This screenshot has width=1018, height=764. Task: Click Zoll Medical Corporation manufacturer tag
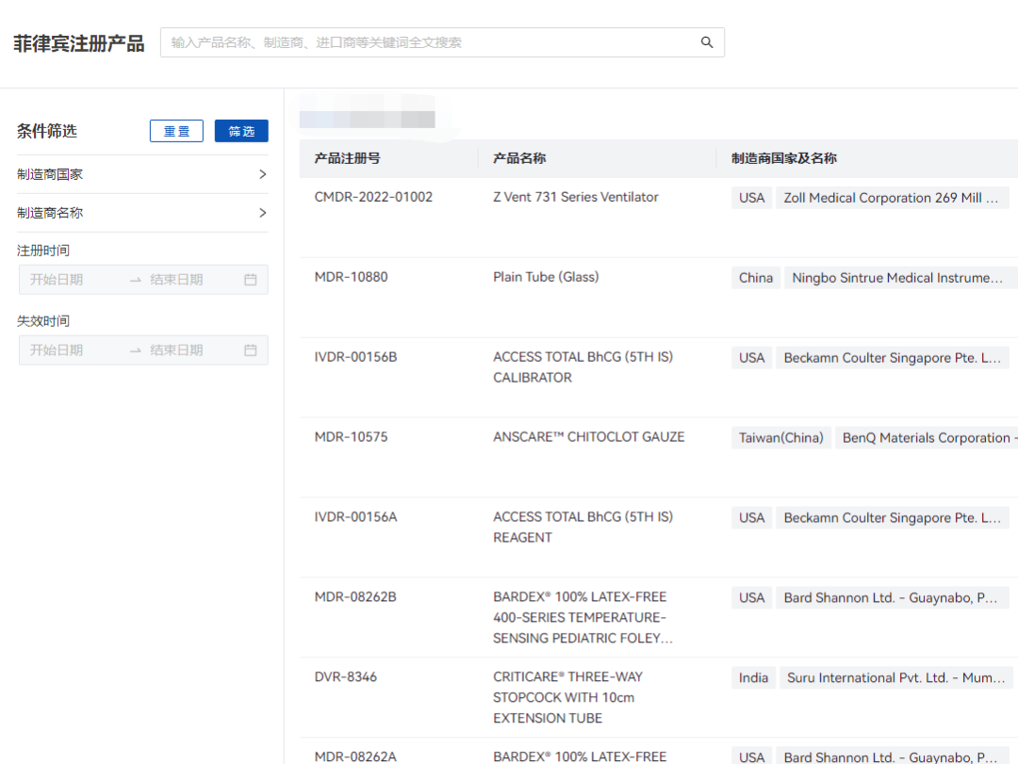coord(892,198)
